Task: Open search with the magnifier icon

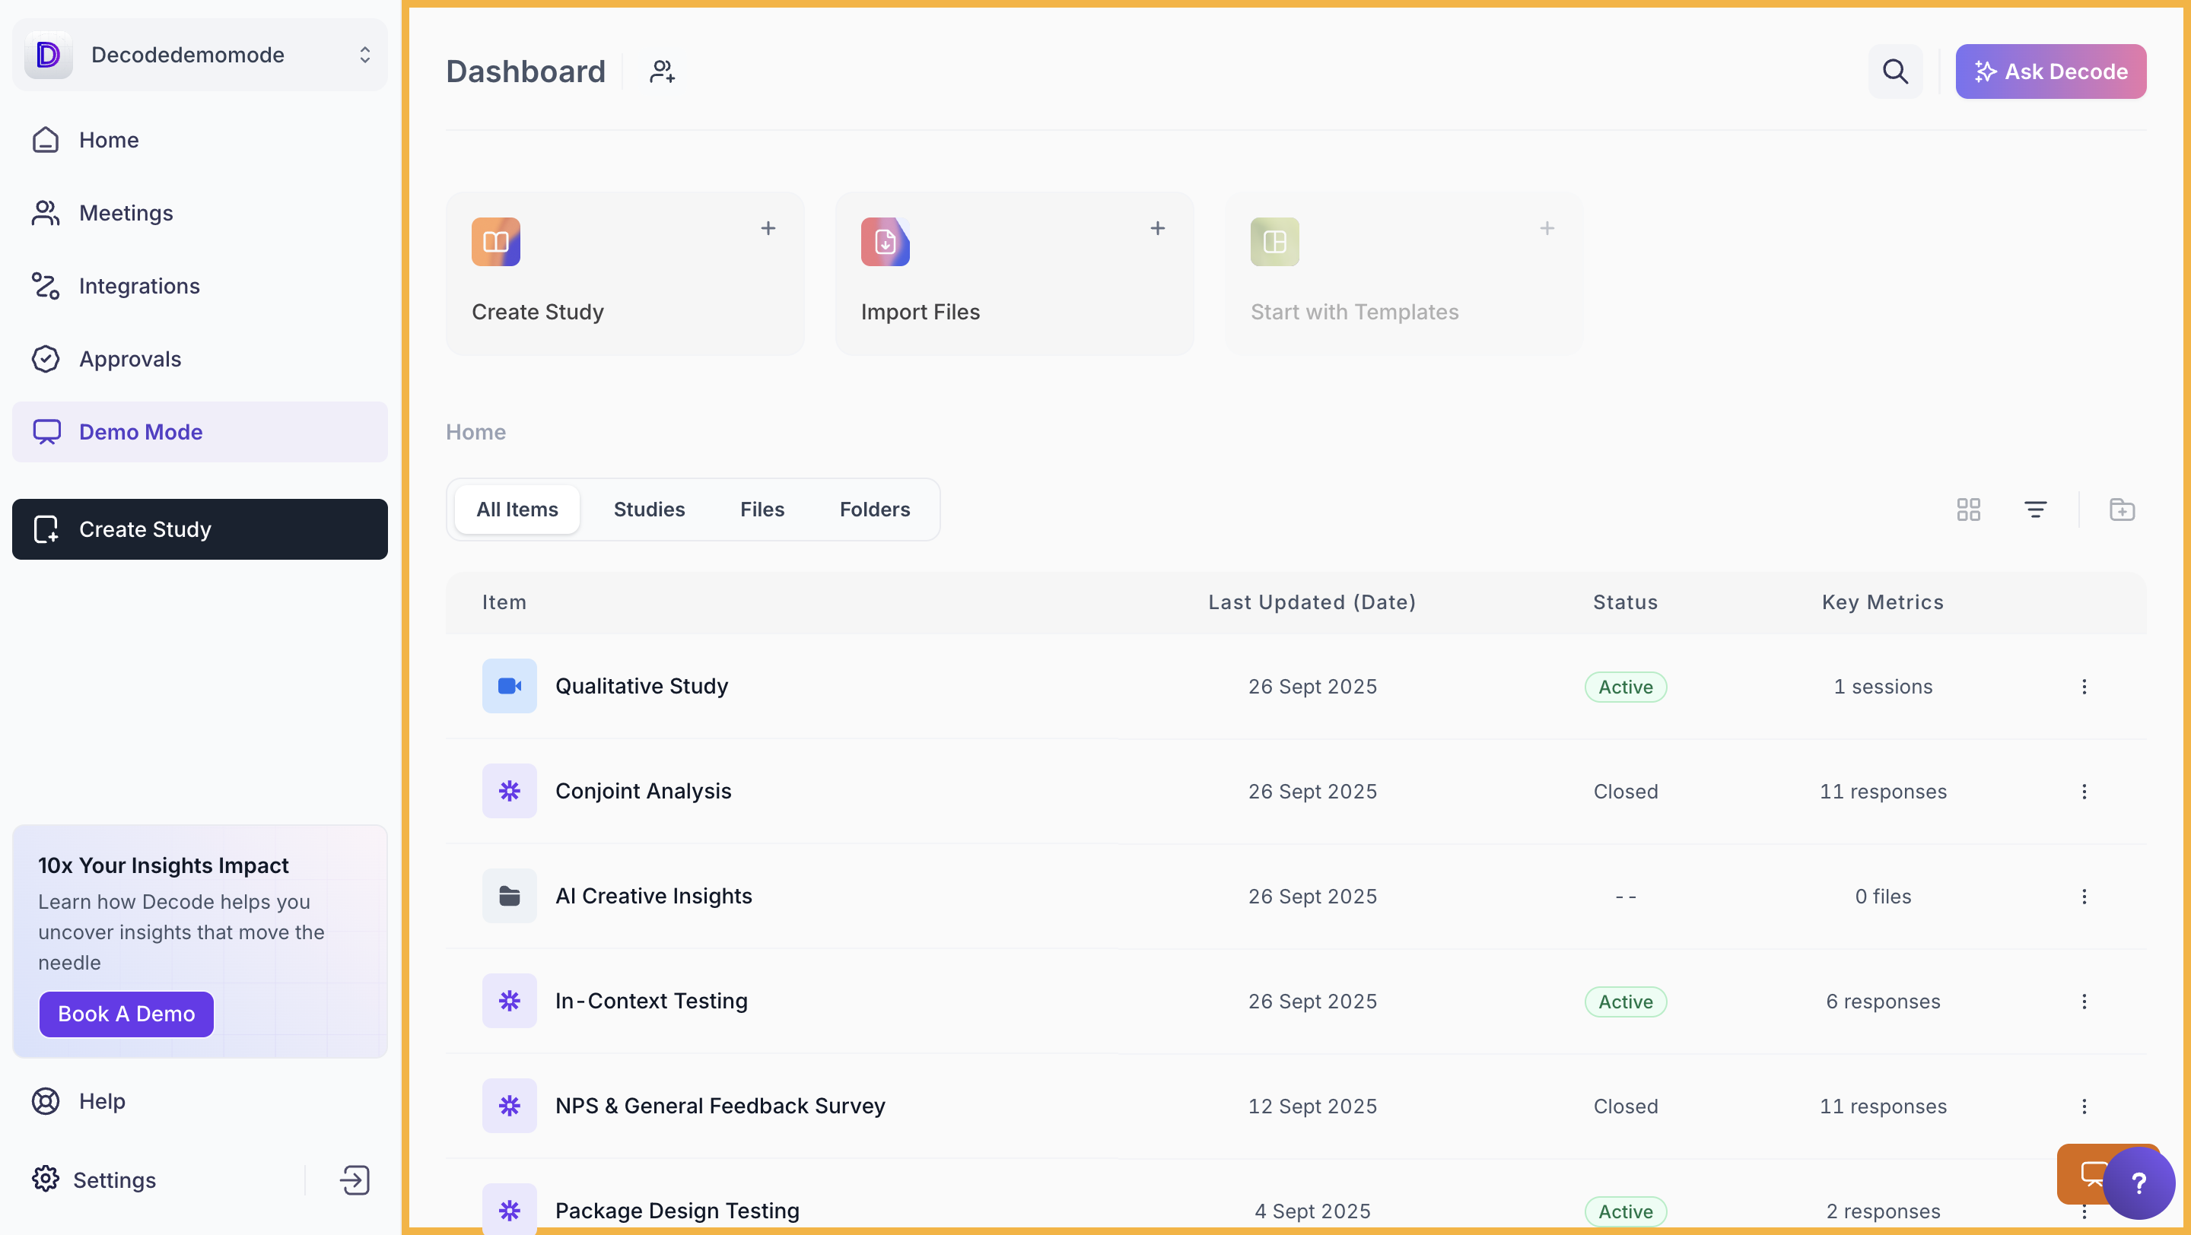Action: [x=1895, y=71]
